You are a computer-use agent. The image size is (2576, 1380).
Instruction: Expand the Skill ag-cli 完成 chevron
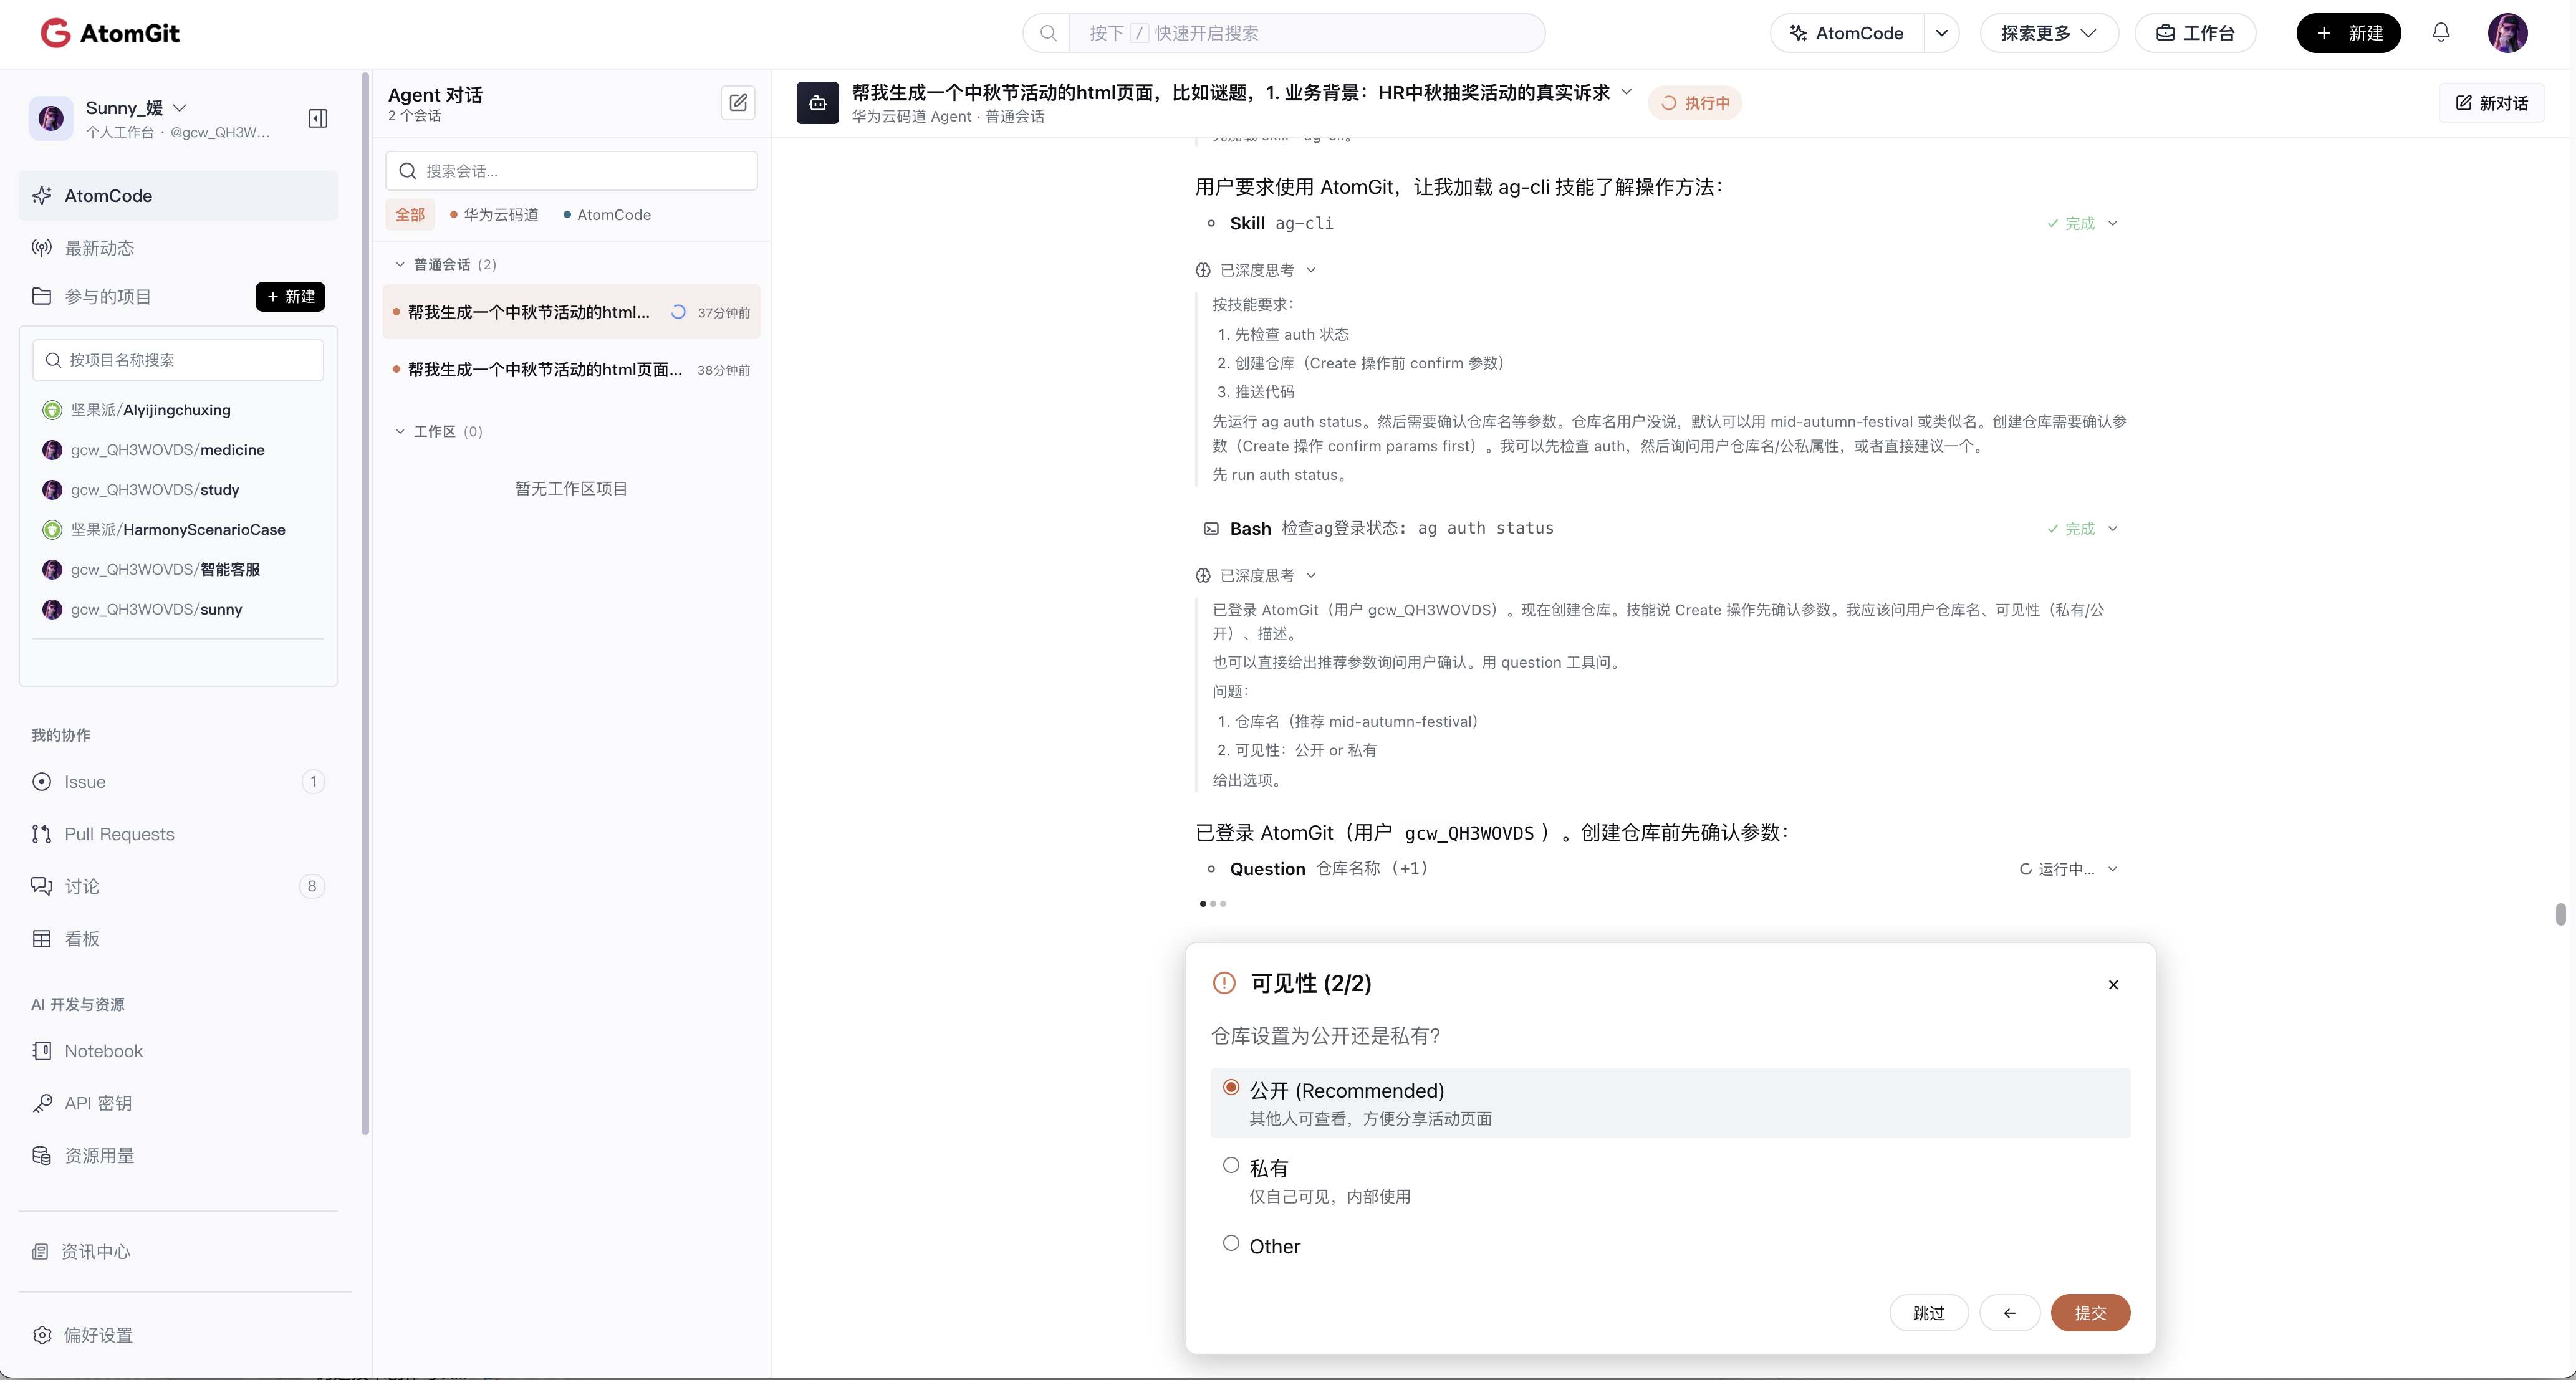click(2113, 223)
